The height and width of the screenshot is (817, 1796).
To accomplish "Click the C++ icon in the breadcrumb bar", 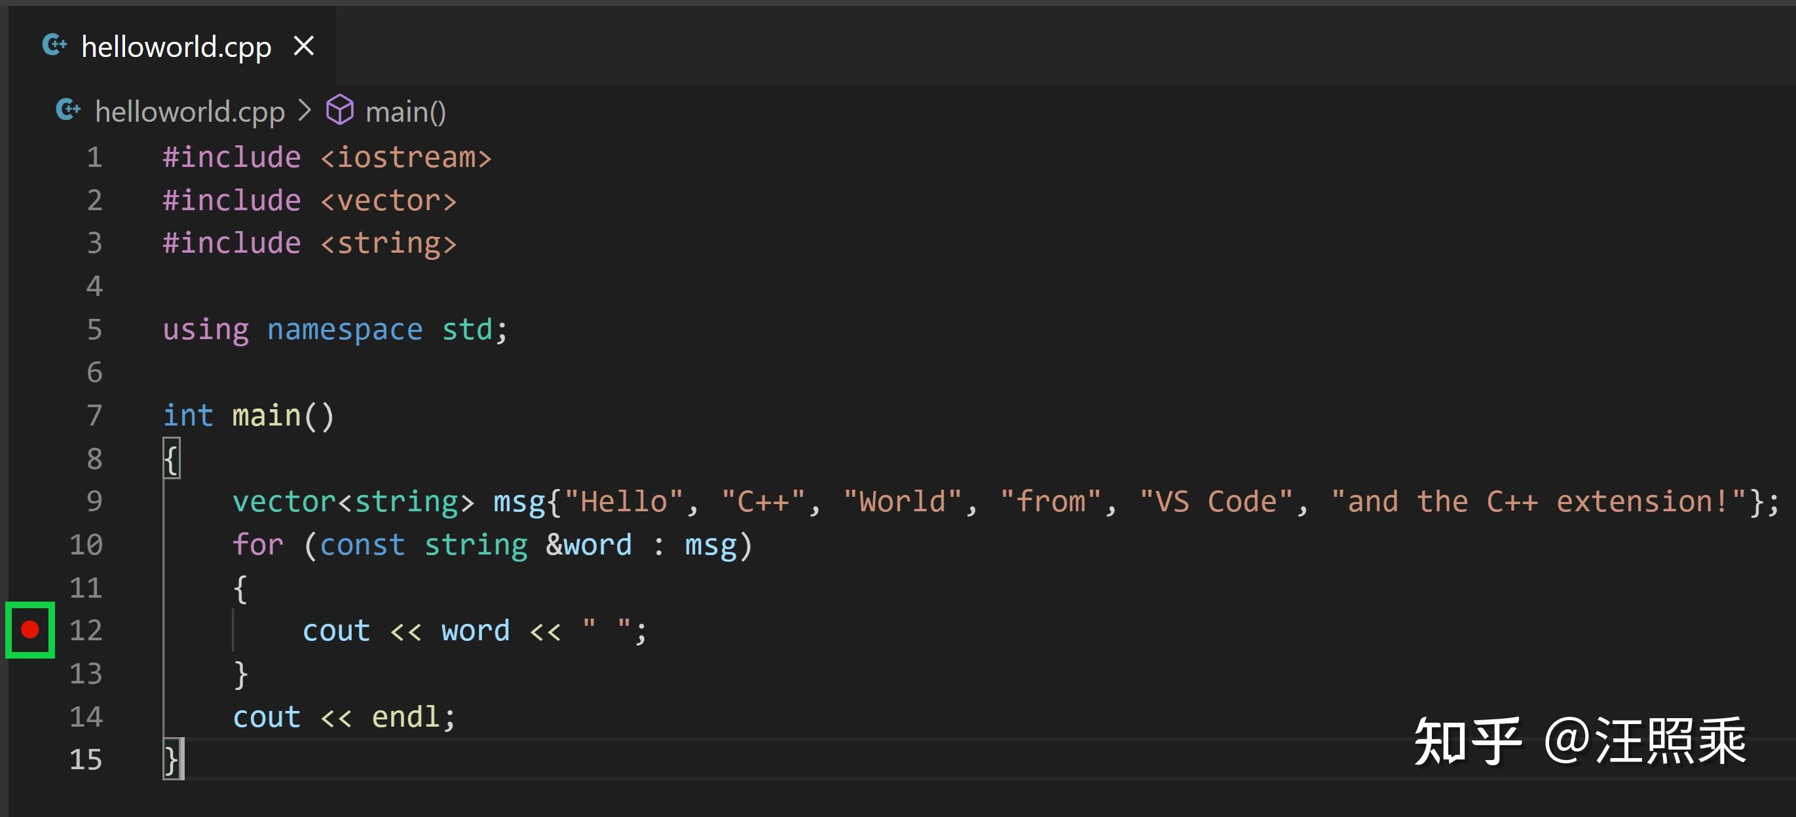I will 67,110.
